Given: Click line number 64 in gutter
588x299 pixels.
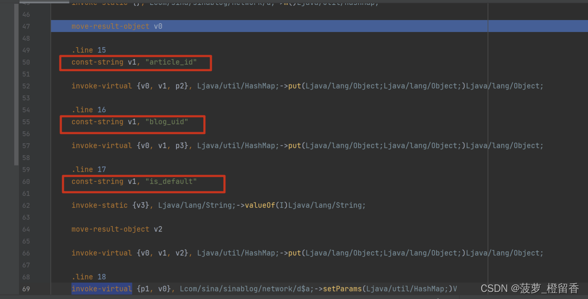Looking at the screenshot, I should 26,230.
